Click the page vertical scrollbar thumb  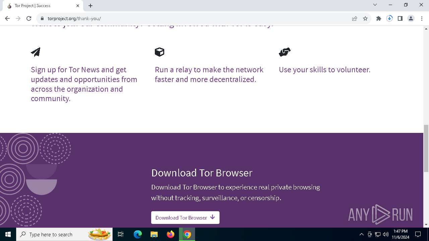pos(426,148)
